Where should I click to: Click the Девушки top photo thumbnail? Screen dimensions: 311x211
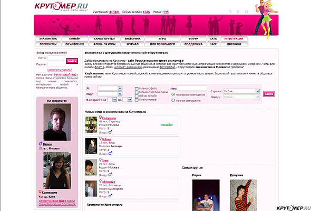(x=244, y=195)
